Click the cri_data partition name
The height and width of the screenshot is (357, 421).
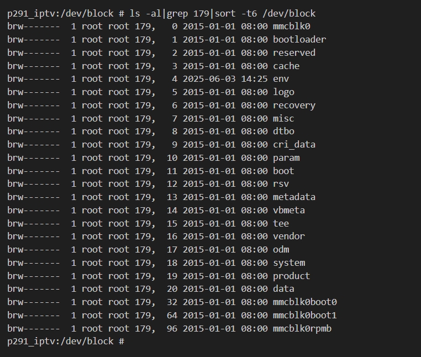pyautogui.click(x=294, y=145)
